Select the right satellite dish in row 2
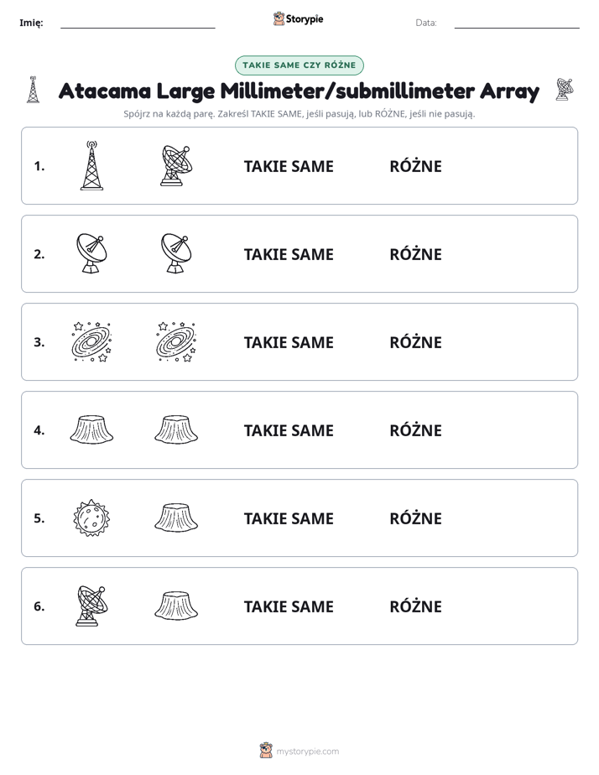 pos(176,253)
